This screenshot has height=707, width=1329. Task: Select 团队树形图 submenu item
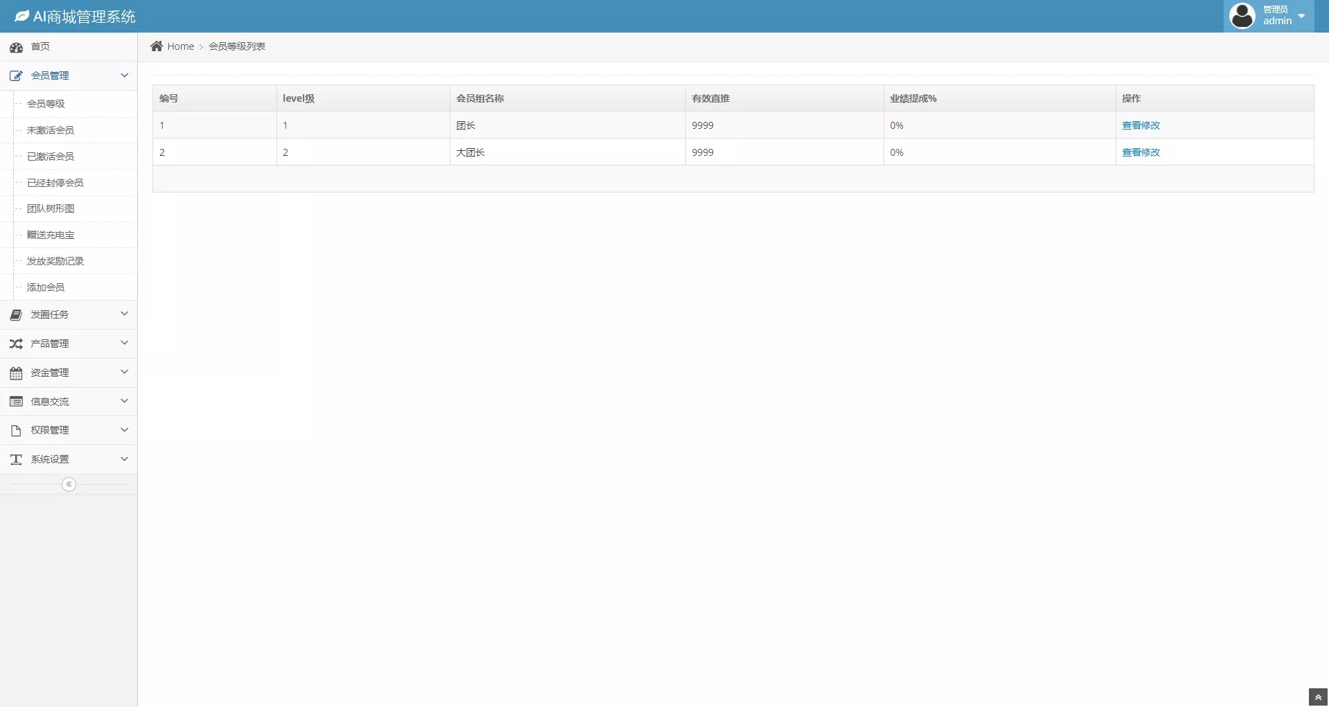(x=51, y=208)
